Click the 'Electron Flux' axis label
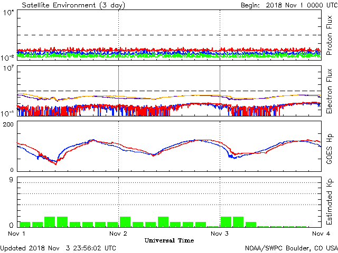338x253 pixels. coord(329,91)
